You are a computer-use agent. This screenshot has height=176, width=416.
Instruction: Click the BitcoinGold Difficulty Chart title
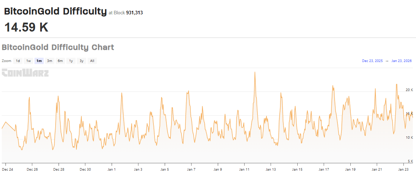pos(58,47)
